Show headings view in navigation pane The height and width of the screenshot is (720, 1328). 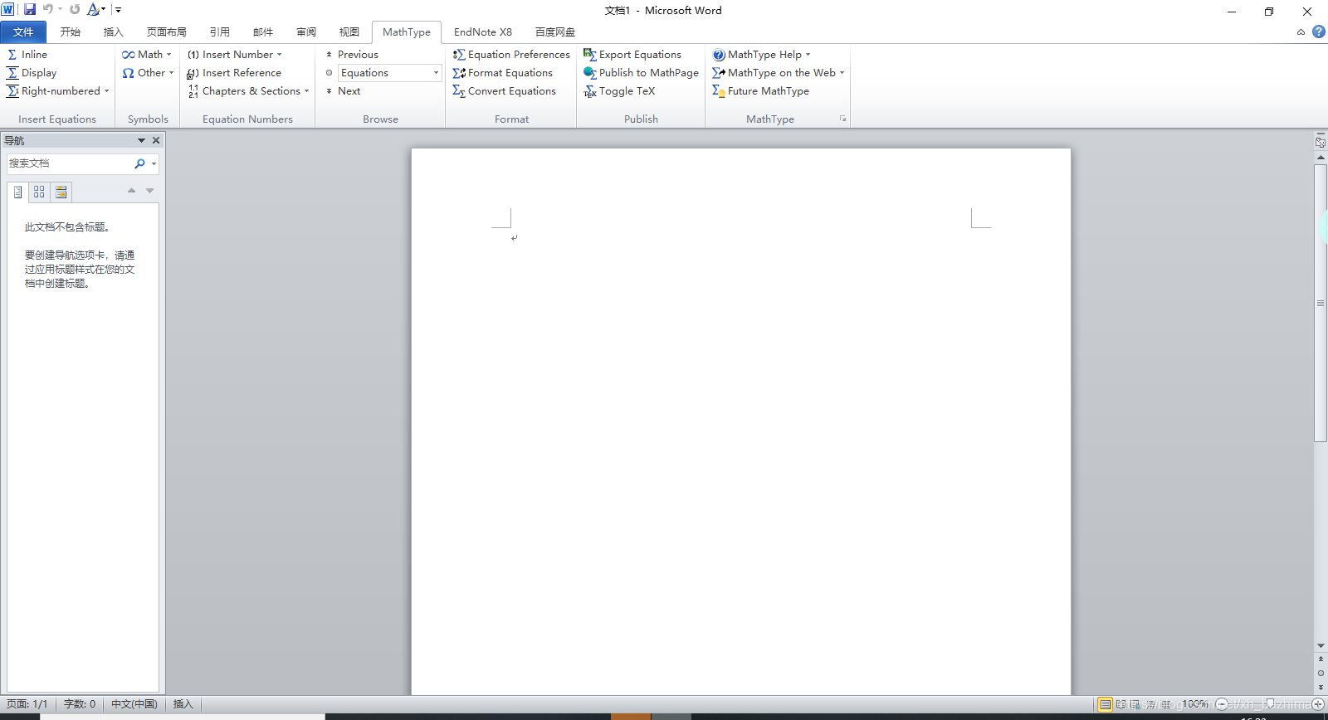[x=17, y=192]
